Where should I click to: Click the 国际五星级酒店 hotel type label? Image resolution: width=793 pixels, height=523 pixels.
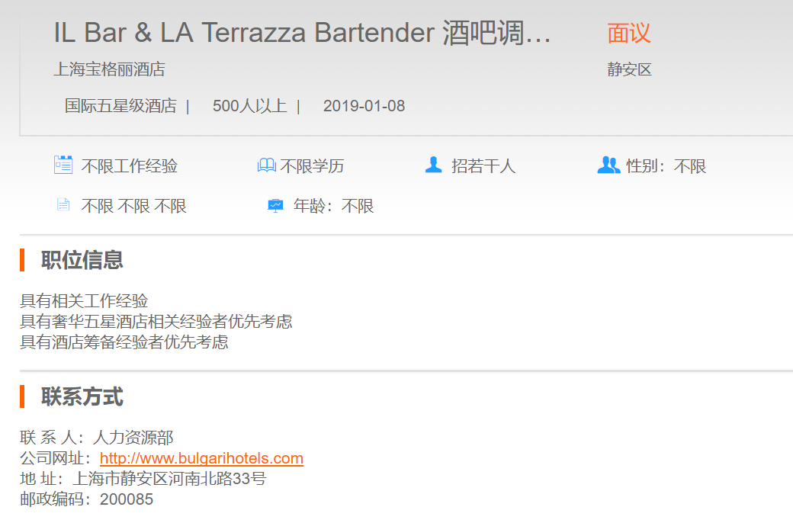120,106
